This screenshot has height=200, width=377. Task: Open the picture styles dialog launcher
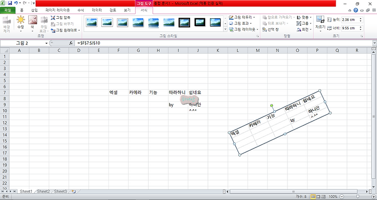tap(258, 36)
